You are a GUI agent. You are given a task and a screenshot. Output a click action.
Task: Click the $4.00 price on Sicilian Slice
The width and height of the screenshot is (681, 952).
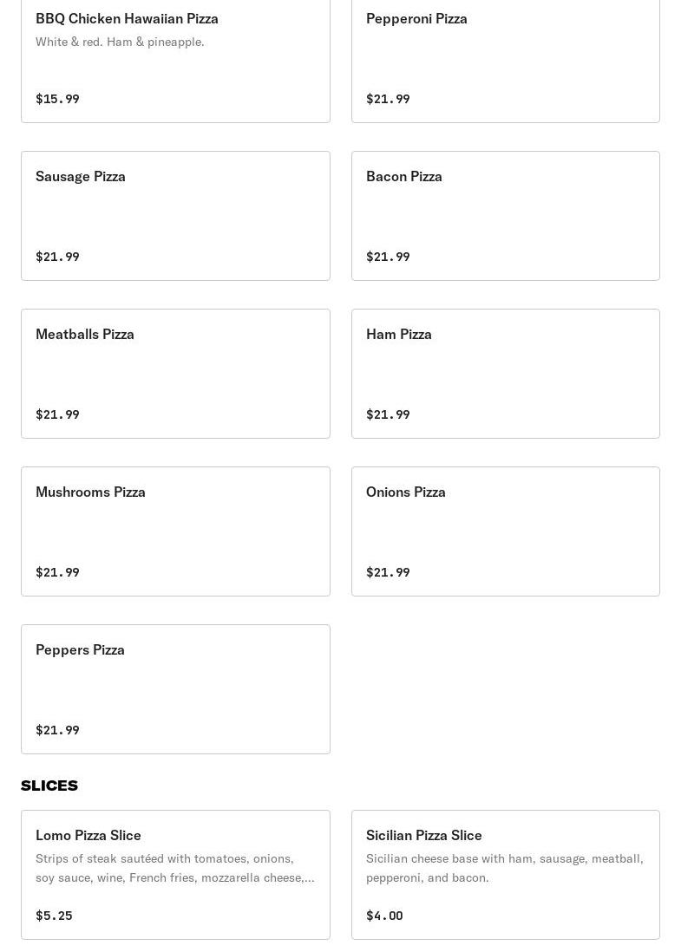click(x=384, y=916)
